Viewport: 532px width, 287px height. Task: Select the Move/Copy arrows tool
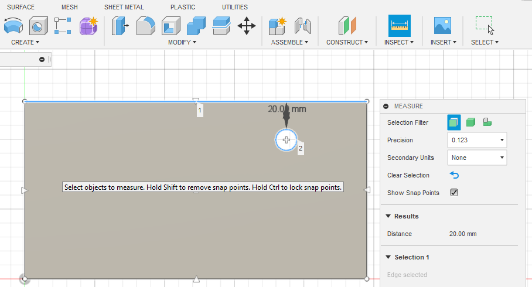(246, 26)
